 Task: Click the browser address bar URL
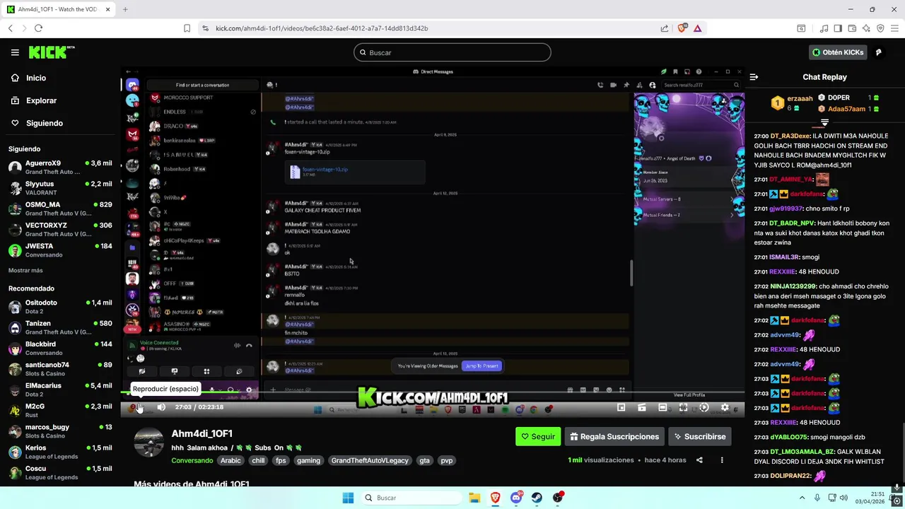tap(322, 28)
